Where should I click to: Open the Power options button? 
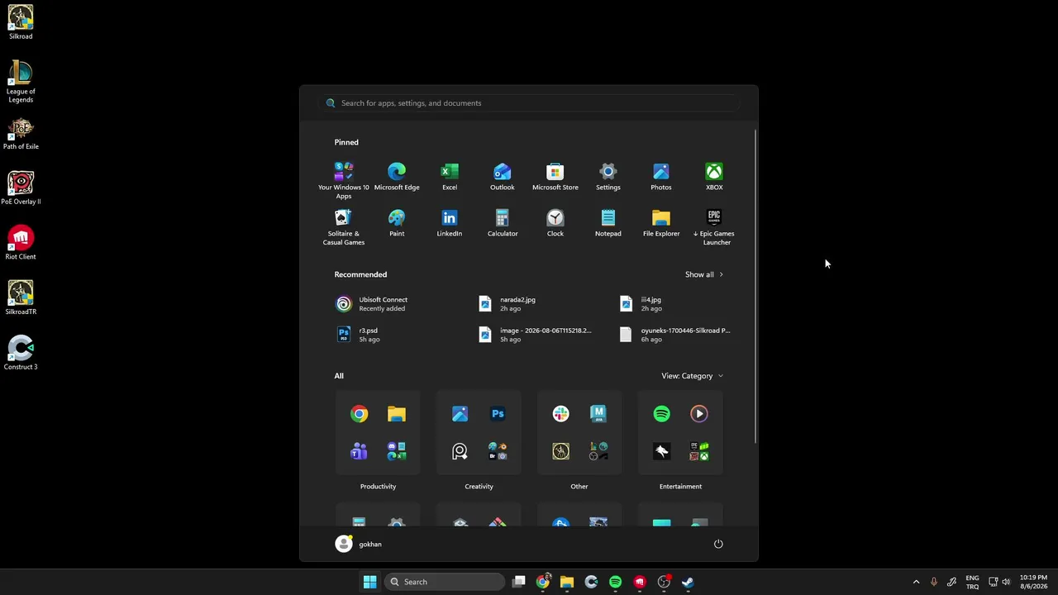718,544
